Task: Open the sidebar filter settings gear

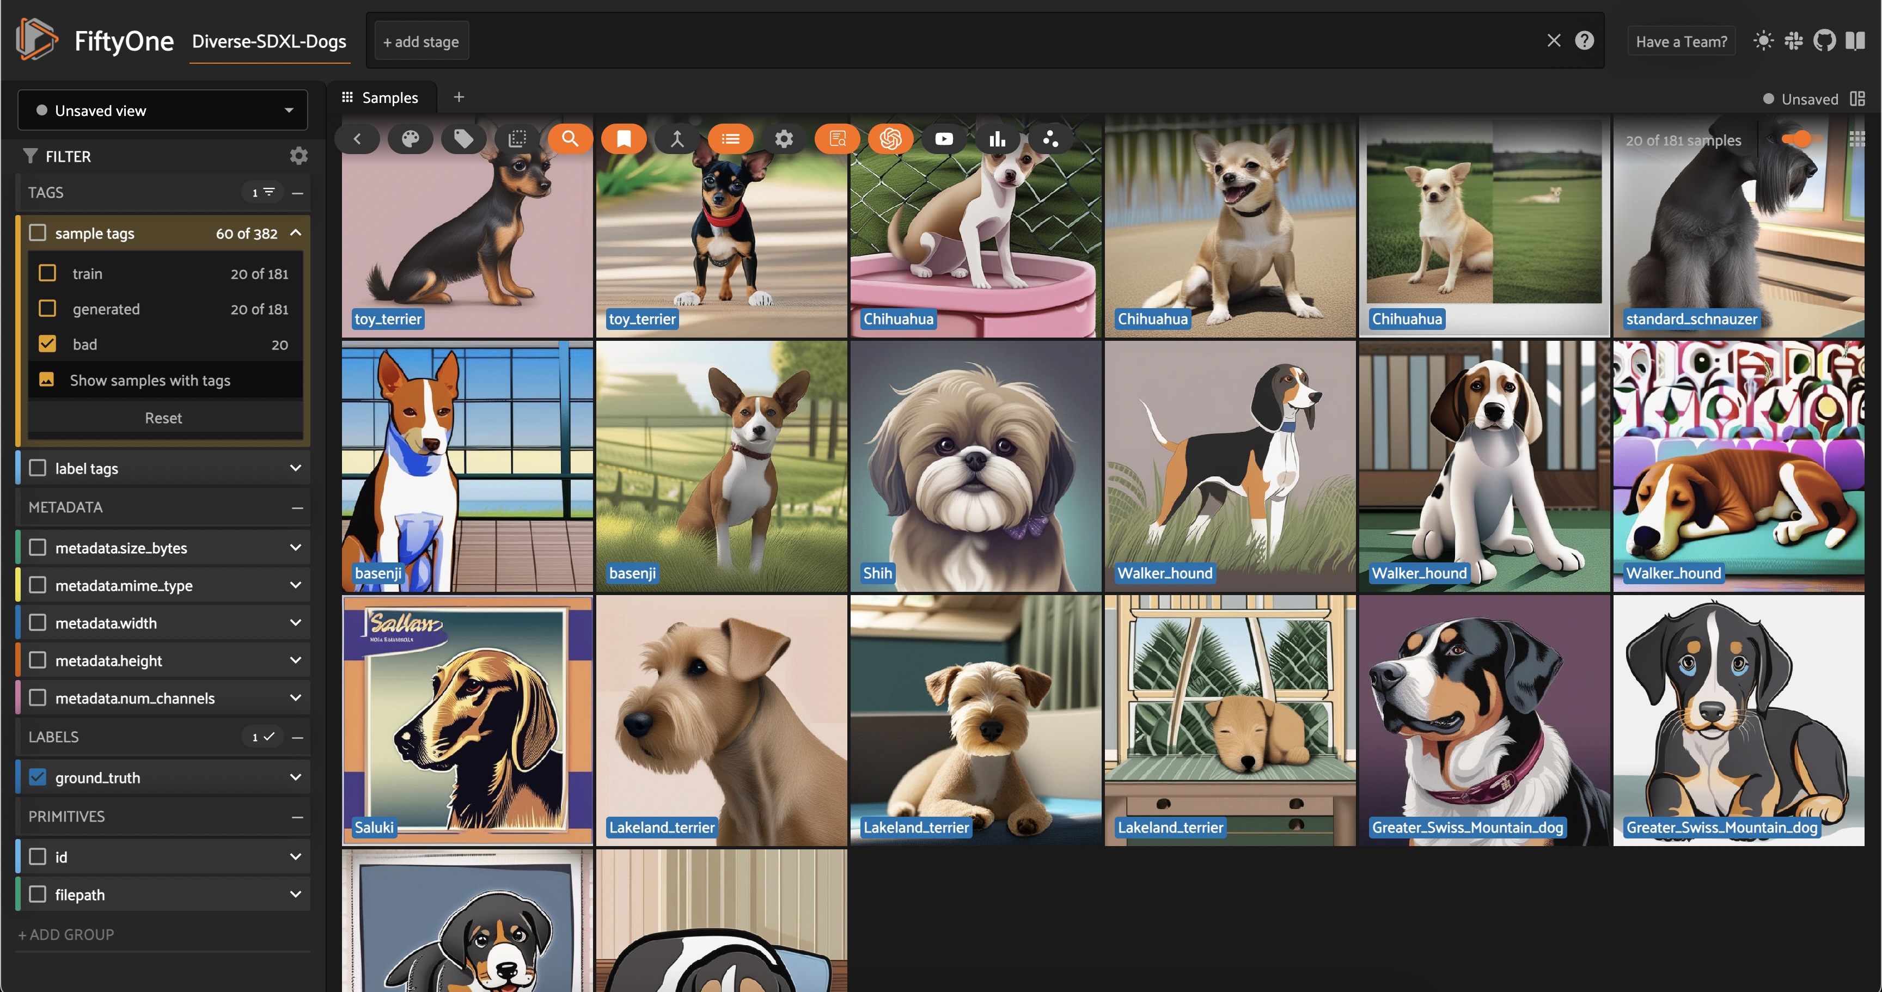Action: tap(299, 156)
